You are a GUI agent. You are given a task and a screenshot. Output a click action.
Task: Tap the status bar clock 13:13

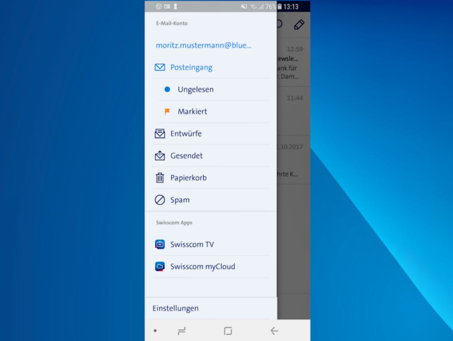pyautogui.click(x=291, y=6)
